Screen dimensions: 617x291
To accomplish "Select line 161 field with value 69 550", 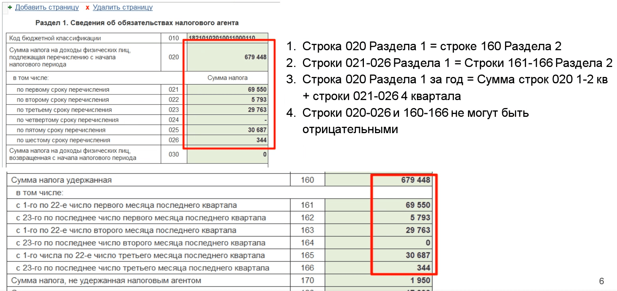I will click(378, 205).
